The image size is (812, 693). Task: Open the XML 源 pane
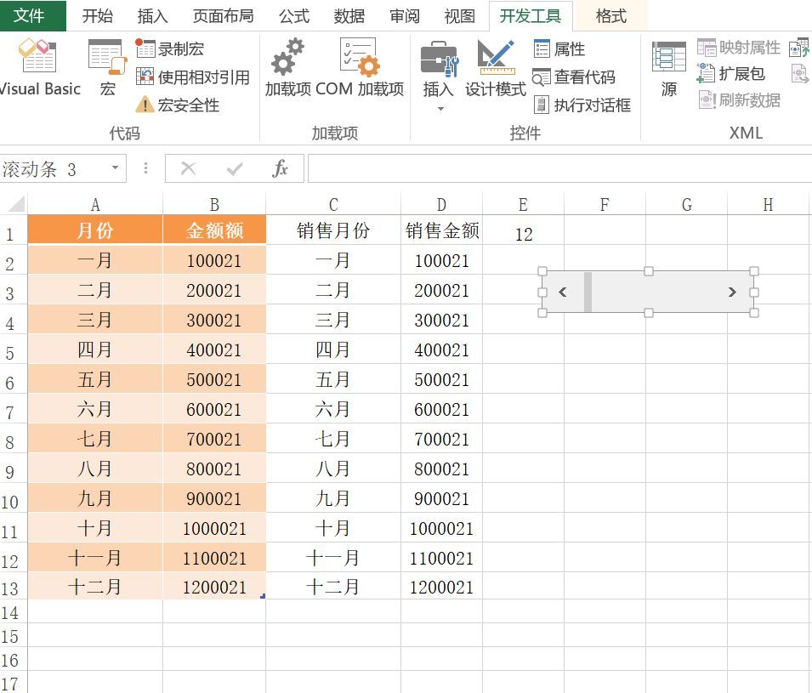668,68
